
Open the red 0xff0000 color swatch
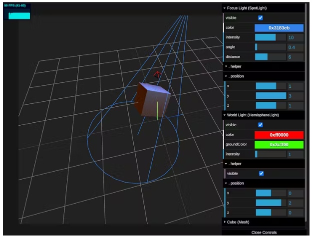click(x=279, y=135)
